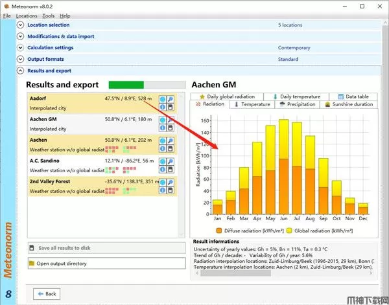Click the Diffuse radiation legend swatch
Image resolution: width=389 pixels, height=305 pixels.
point(219,230)
